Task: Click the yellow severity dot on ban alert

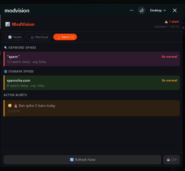Action: [10, 106]
